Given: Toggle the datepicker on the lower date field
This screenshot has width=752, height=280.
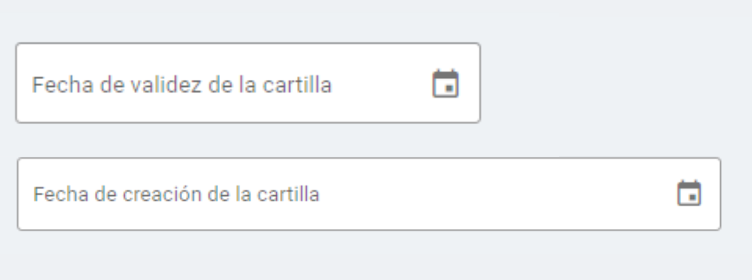Looking at the screenshot, I should (x=689, y=193).
